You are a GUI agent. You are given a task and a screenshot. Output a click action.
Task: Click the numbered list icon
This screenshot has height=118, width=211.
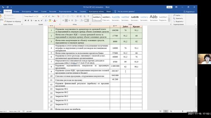(68, 16)
